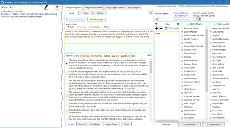Screen dimensions: 230x128
Task: Select the Cue only radio button
Action: point(77,27)
